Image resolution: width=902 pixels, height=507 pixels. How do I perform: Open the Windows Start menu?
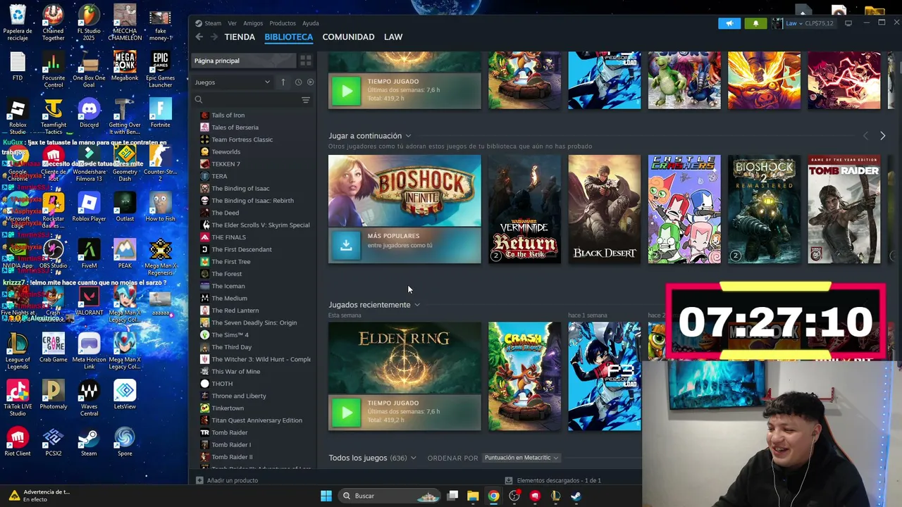pos(326,496)
